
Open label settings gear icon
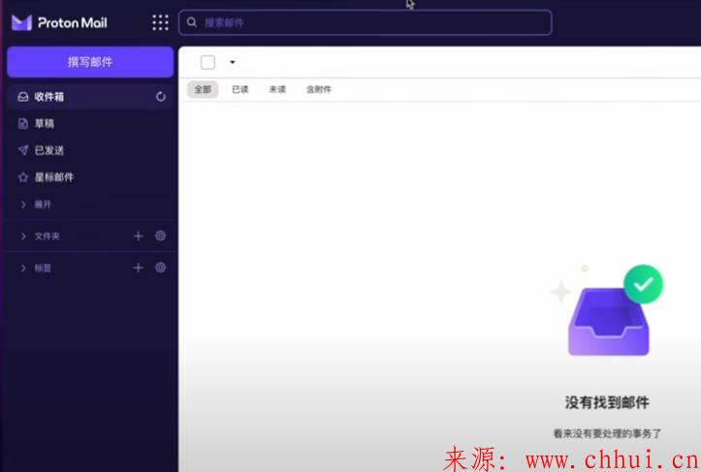pos(161,267)
